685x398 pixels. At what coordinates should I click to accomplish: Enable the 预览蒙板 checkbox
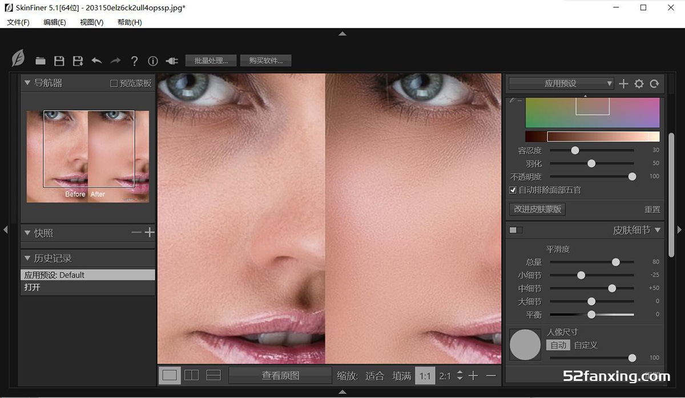click(x=114, y=83)
